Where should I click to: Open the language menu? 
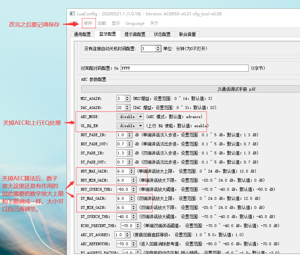point(135,23)
